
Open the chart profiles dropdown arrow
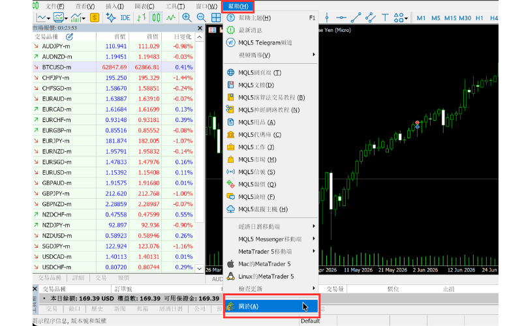(x=66, y=18)
